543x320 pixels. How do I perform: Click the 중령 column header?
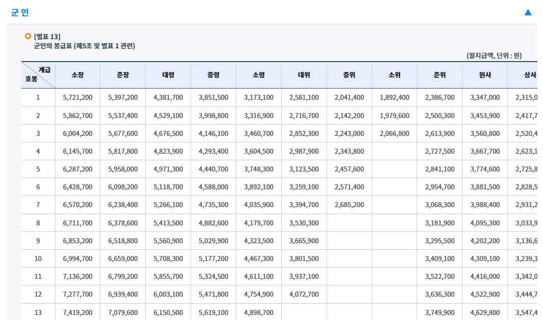[212, 74]
